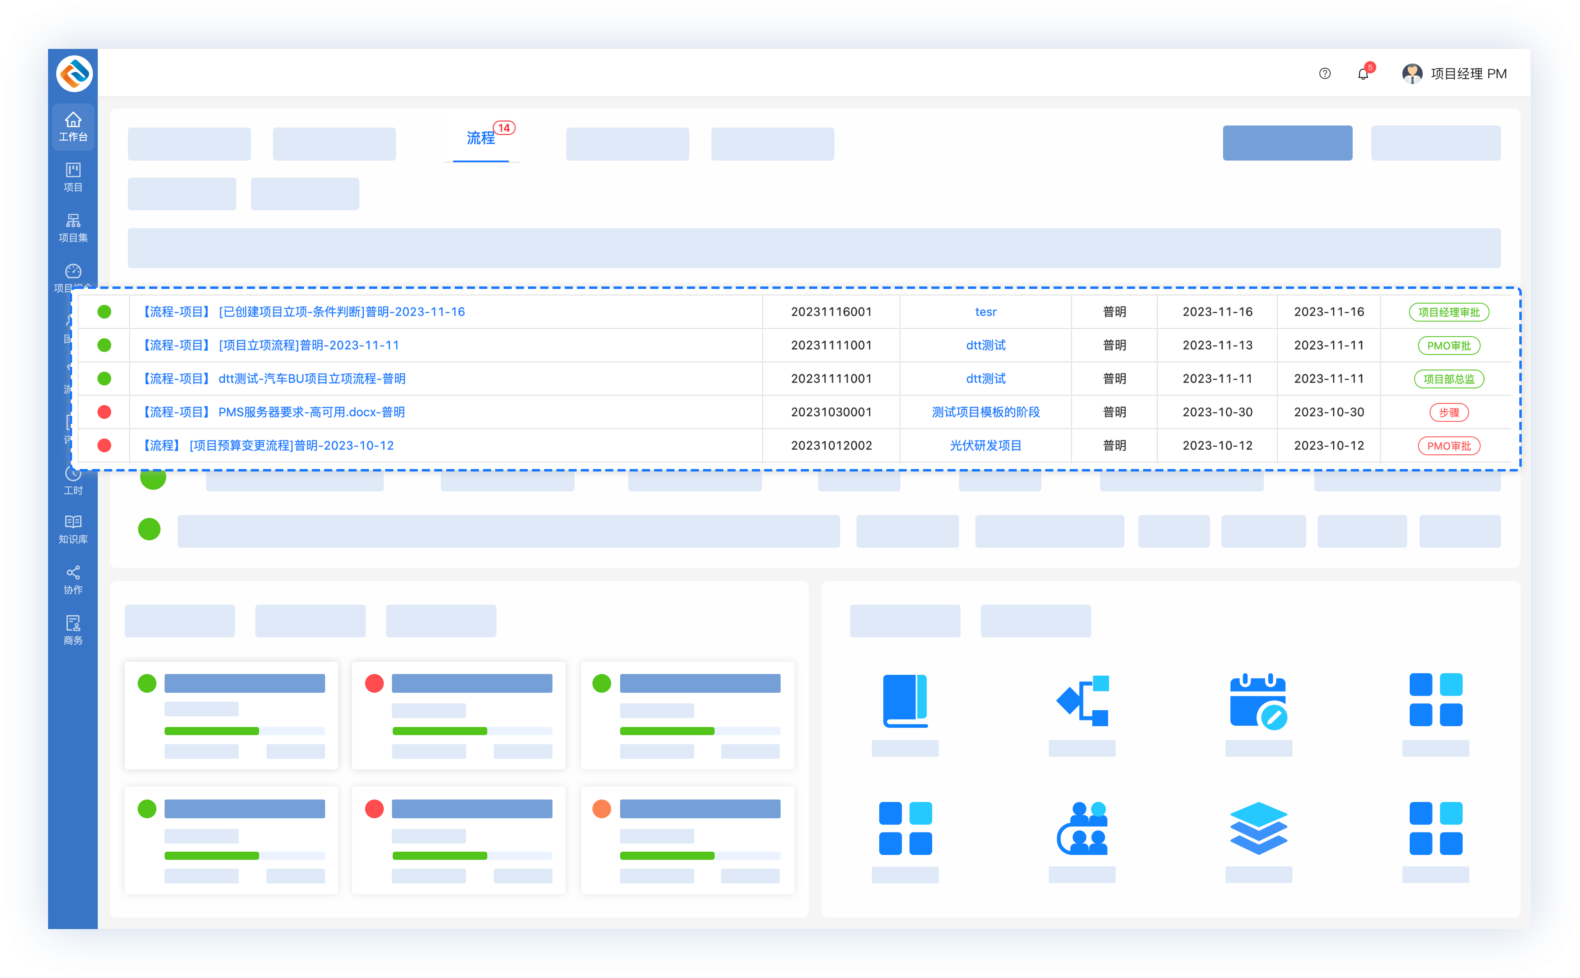This screenshot has width=1580, height=978.
Task: Click the notification bell icon
Action: [1363, 74]
